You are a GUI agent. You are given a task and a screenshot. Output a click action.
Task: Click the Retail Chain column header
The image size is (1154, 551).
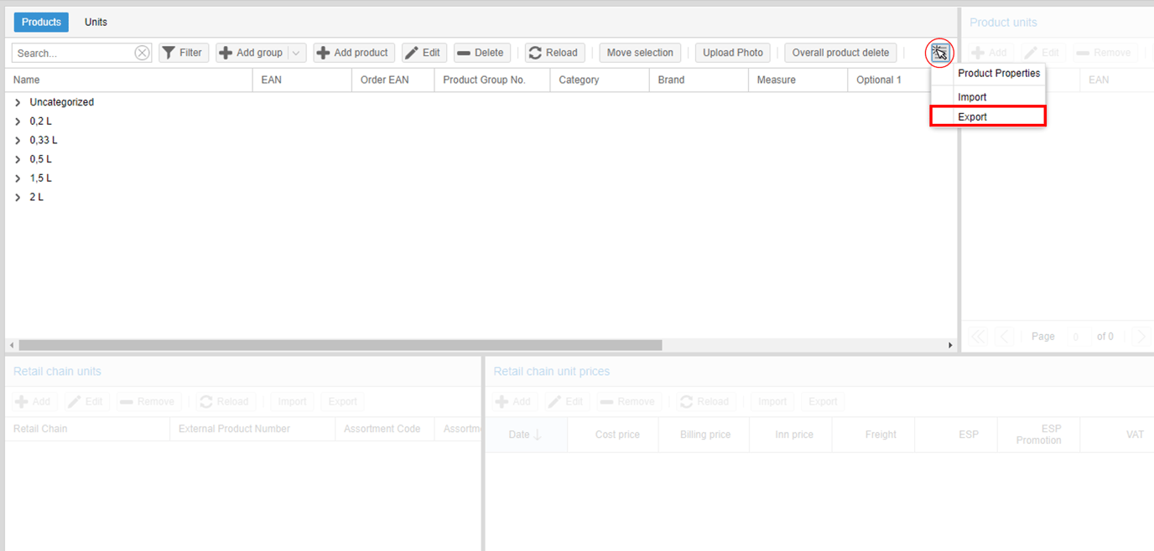[x=87, y=429]
